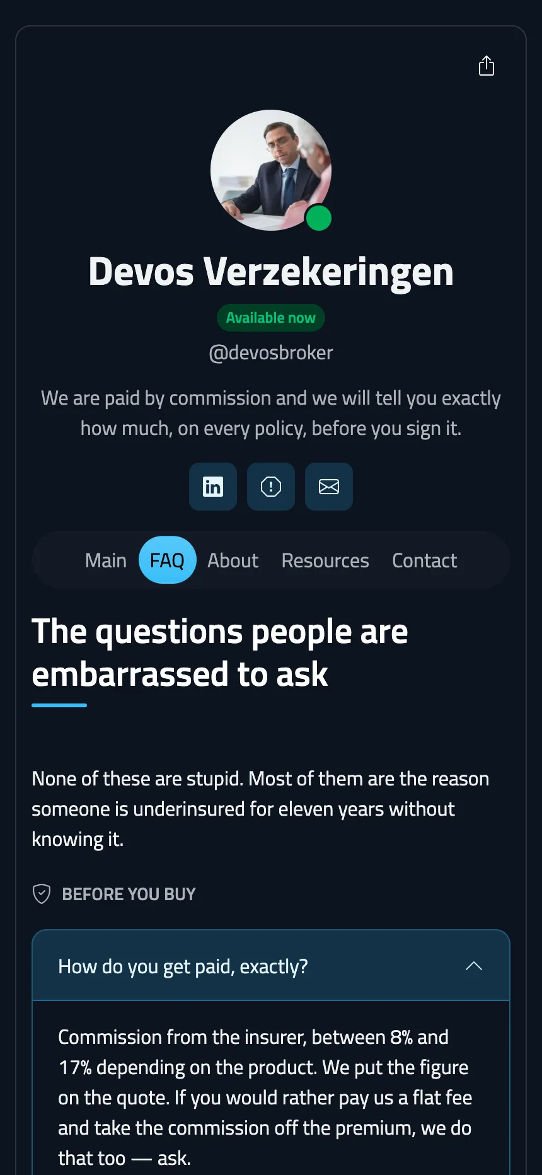Click the 'Available now' status badge

point(271,318)
